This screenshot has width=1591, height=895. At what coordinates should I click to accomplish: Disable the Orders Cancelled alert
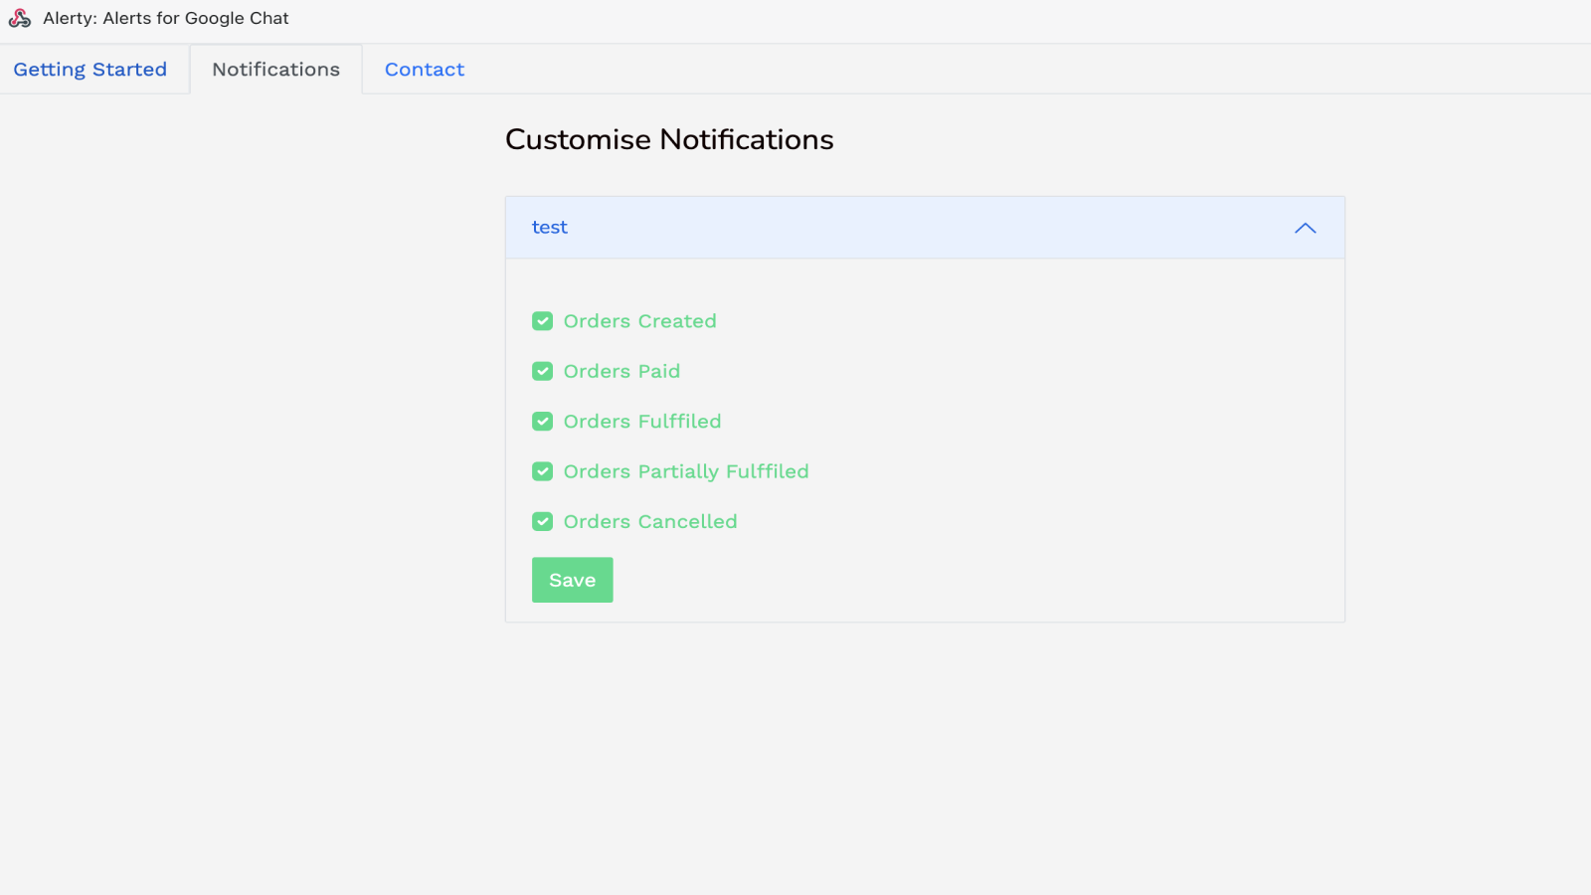click(542, 521)
